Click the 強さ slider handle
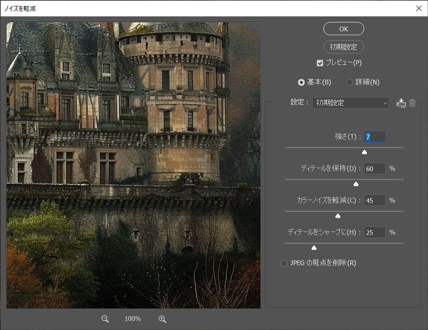The width and height of the screenshot is (428, 330). (365, 151)
